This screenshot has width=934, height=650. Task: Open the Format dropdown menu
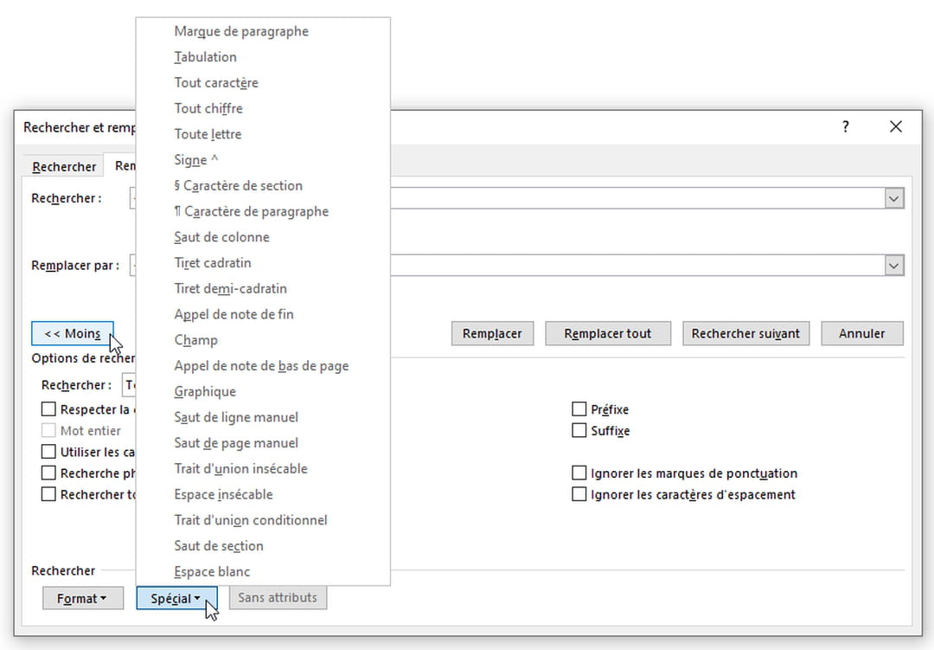pyautogui.click(x=83, y=597)
